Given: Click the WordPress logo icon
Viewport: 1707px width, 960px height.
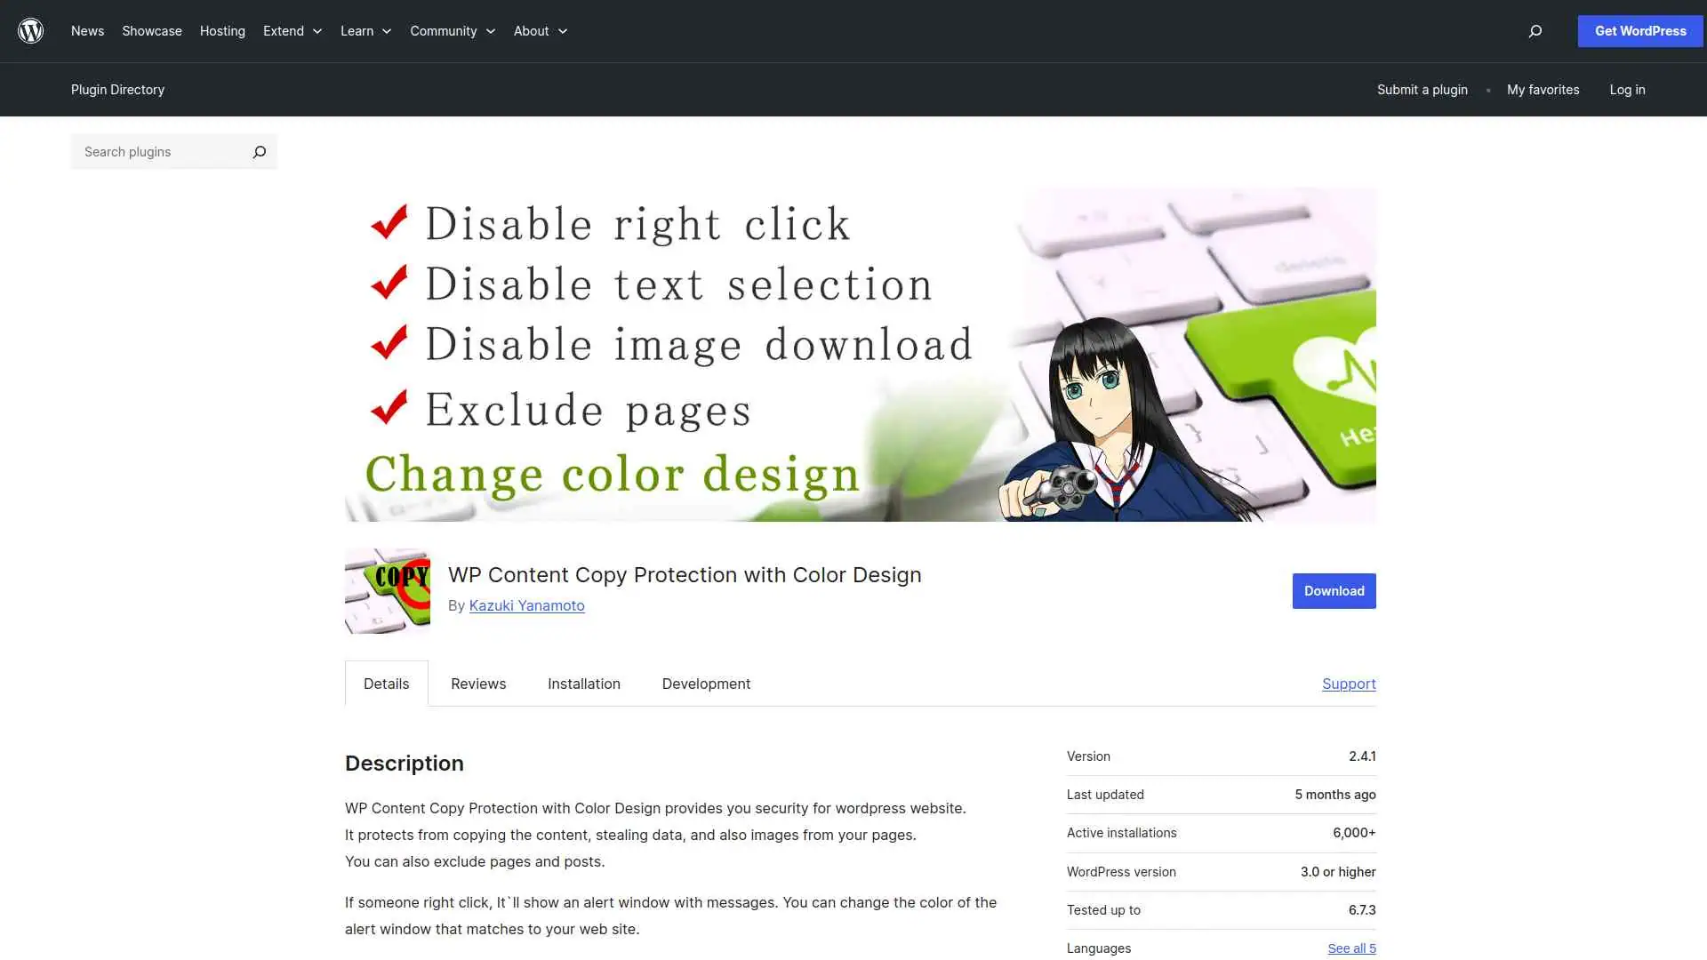Looking at the screenshot, I should coord(31,31).
